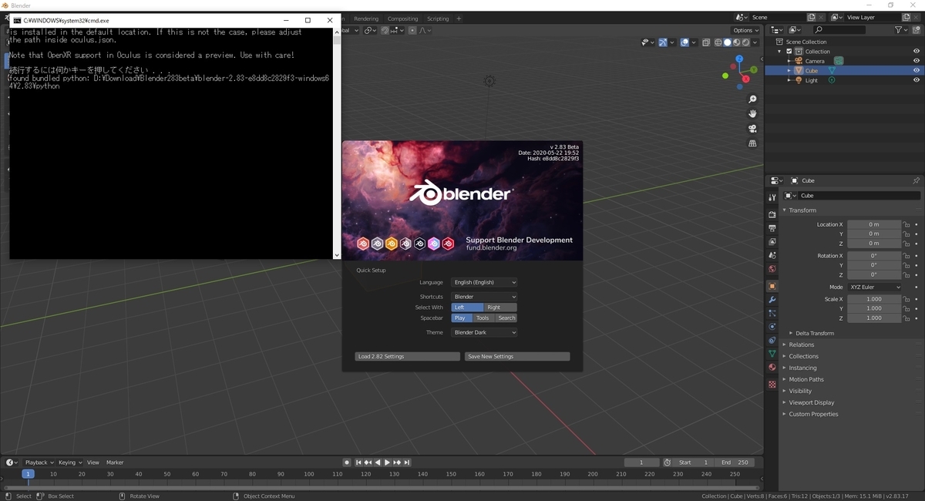Switch perspective/orthographic grid icon
Image resolution: width=925 pixels, height=501 pixels.
point(753,143)
